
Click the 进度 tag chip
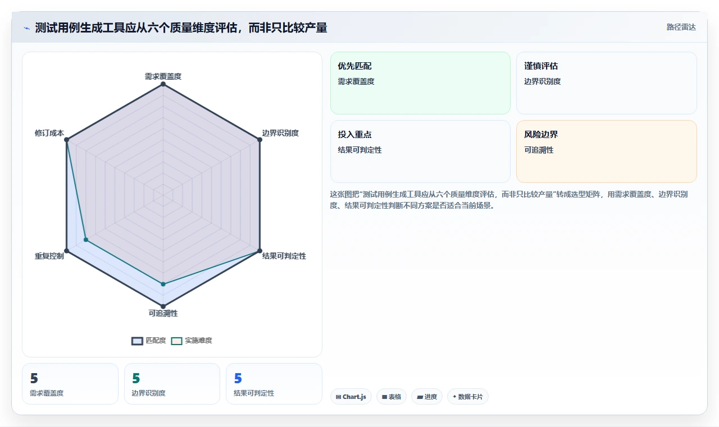pyautogui.click(x=427, y=397)
